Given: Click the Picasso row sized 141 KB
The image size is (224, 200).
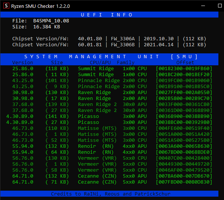Looking at the screenshot, I should [109, 116].
